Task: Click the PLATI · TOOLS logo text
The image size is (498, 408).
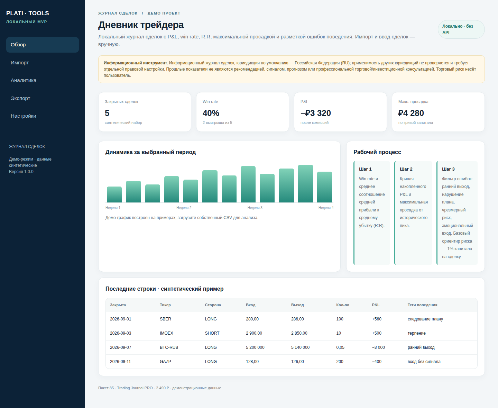Action: [x=28, y=13]
